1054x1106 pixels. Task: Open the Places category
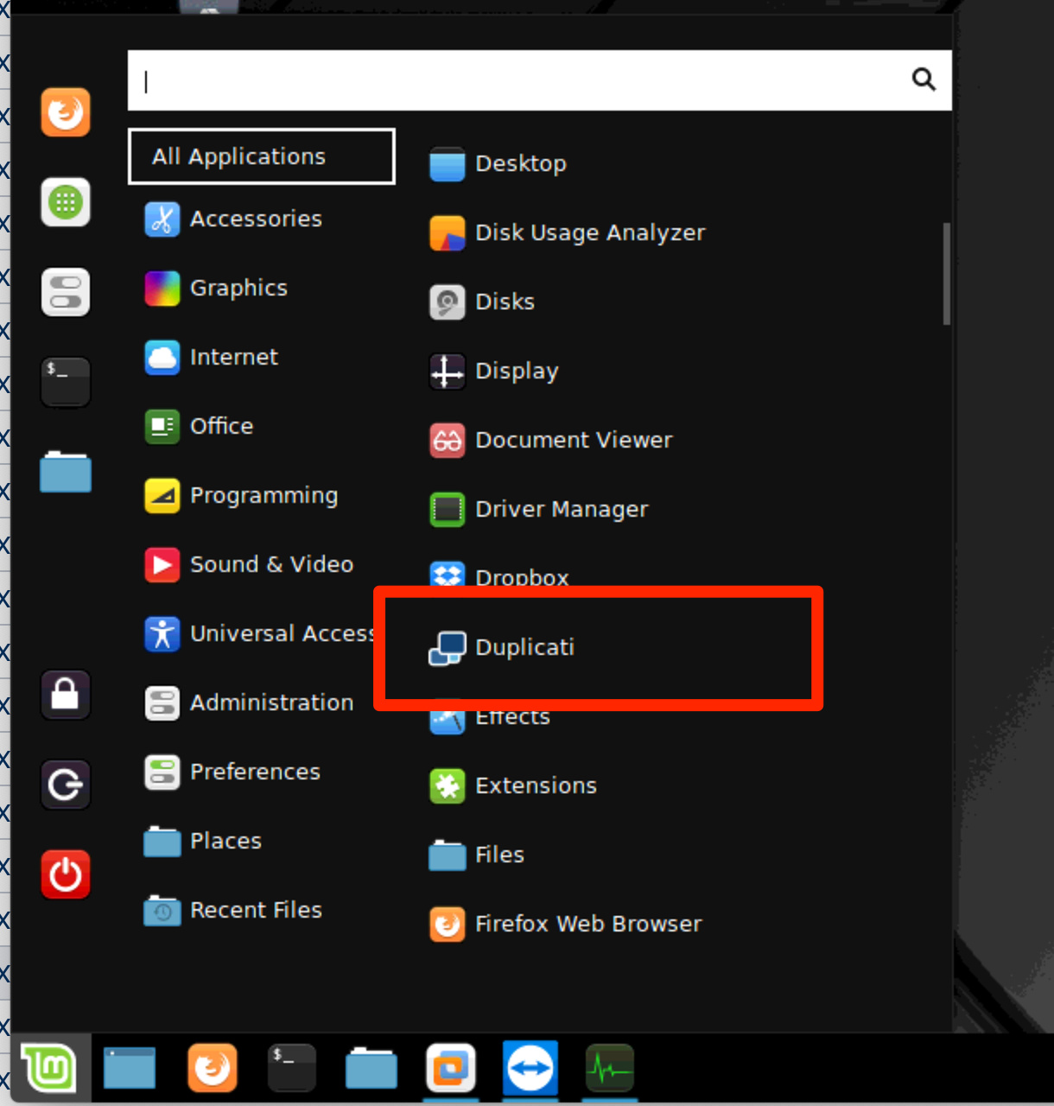pyautogui.click(x=203, y=841)
